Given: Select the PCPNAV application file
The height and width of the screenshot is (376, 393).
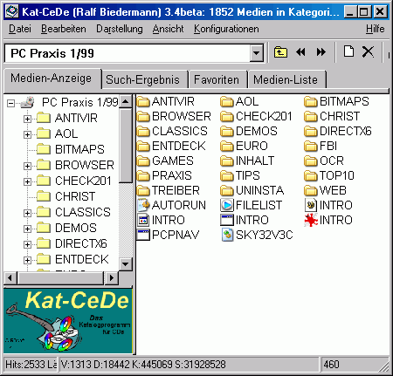Looking at the screenshot, I should pos(168,235).
